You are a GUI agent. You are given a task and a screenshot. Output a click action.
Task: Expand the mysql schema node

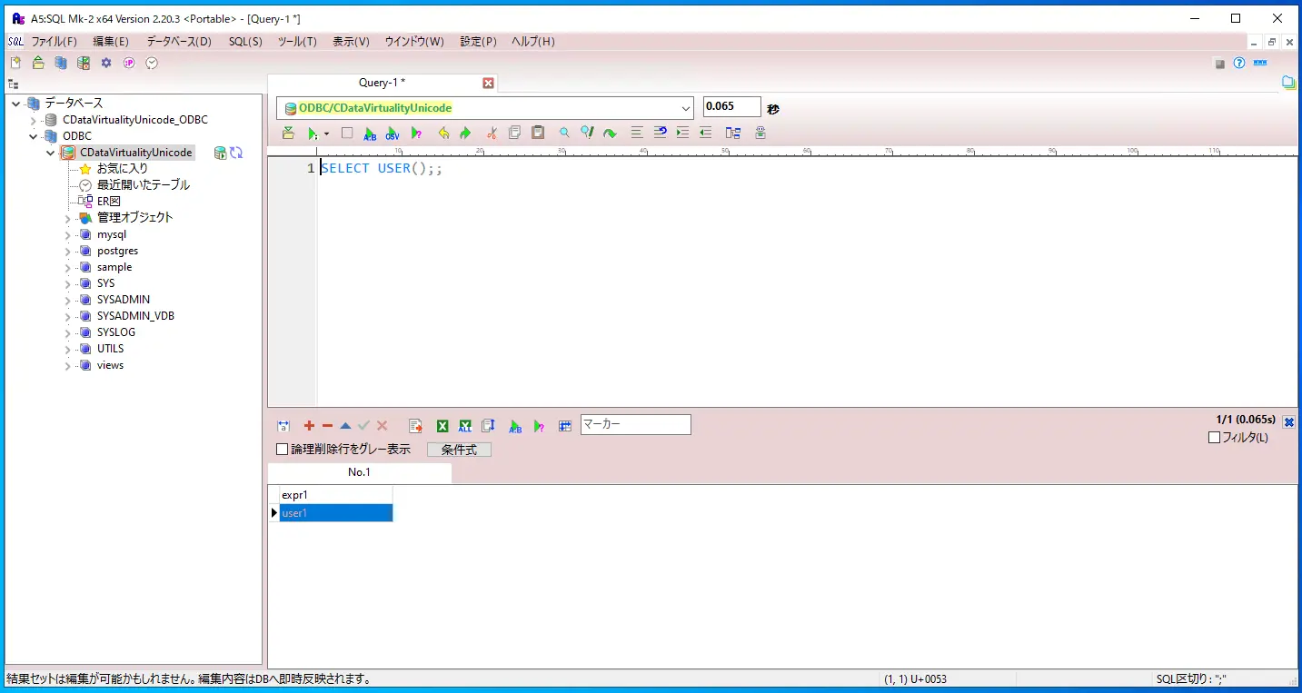(x=67, y=235)
